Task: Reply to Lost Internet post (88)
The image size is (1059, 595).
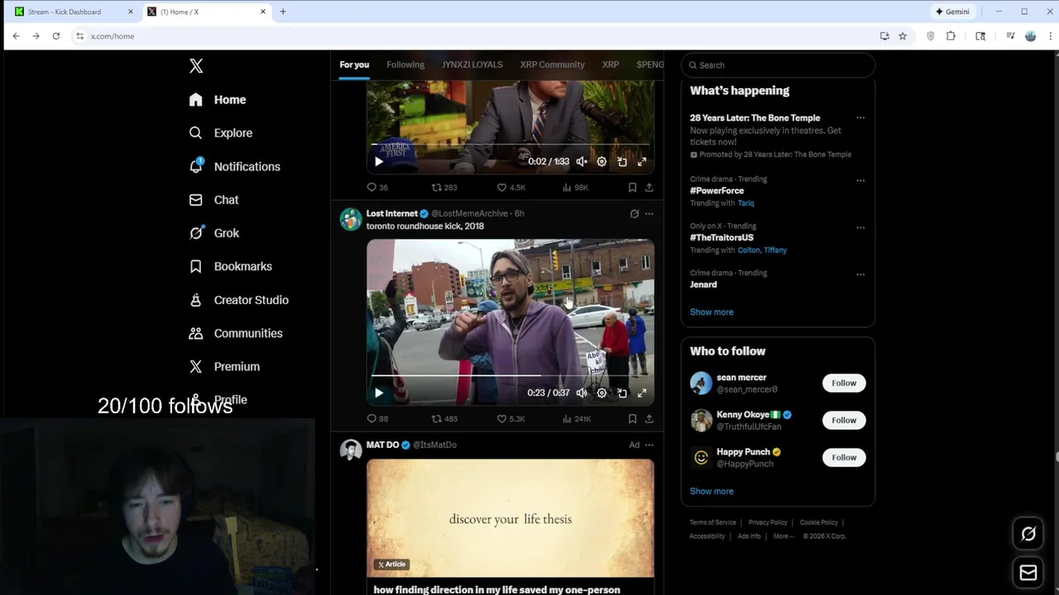Action: click(x=377, y=419)
